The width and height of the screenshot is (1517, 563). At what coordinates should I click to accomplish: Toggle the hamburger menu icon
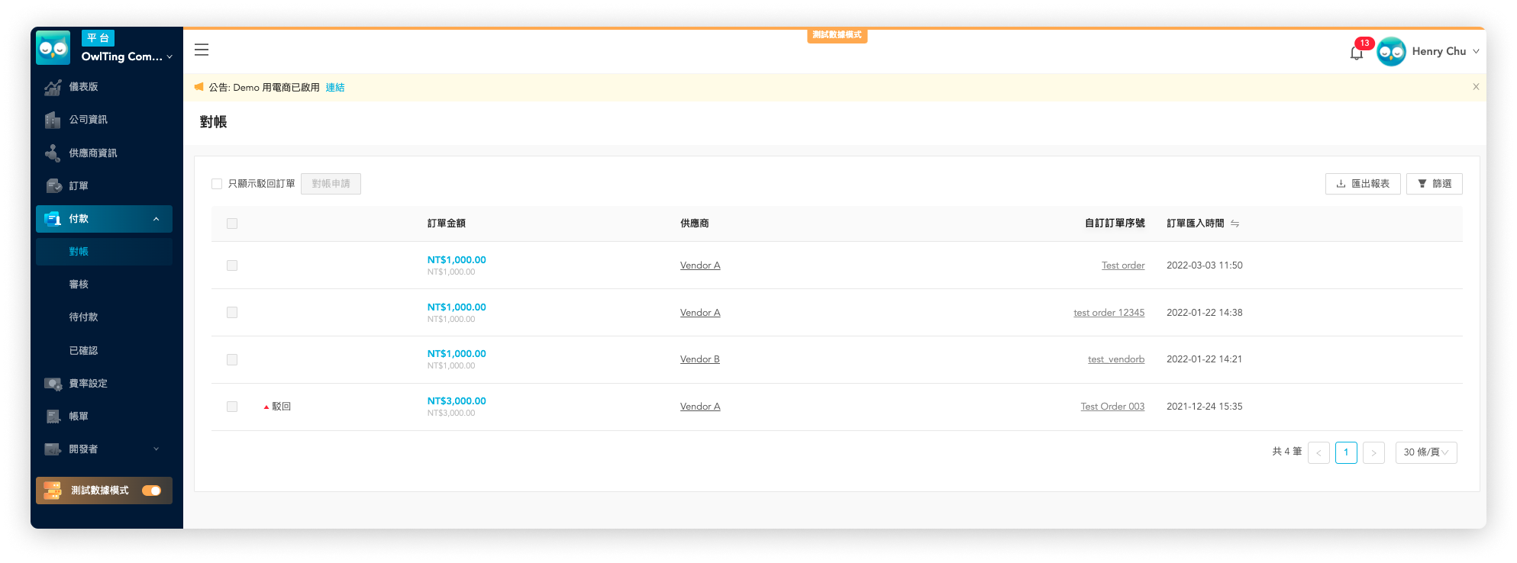click(202, 50)
